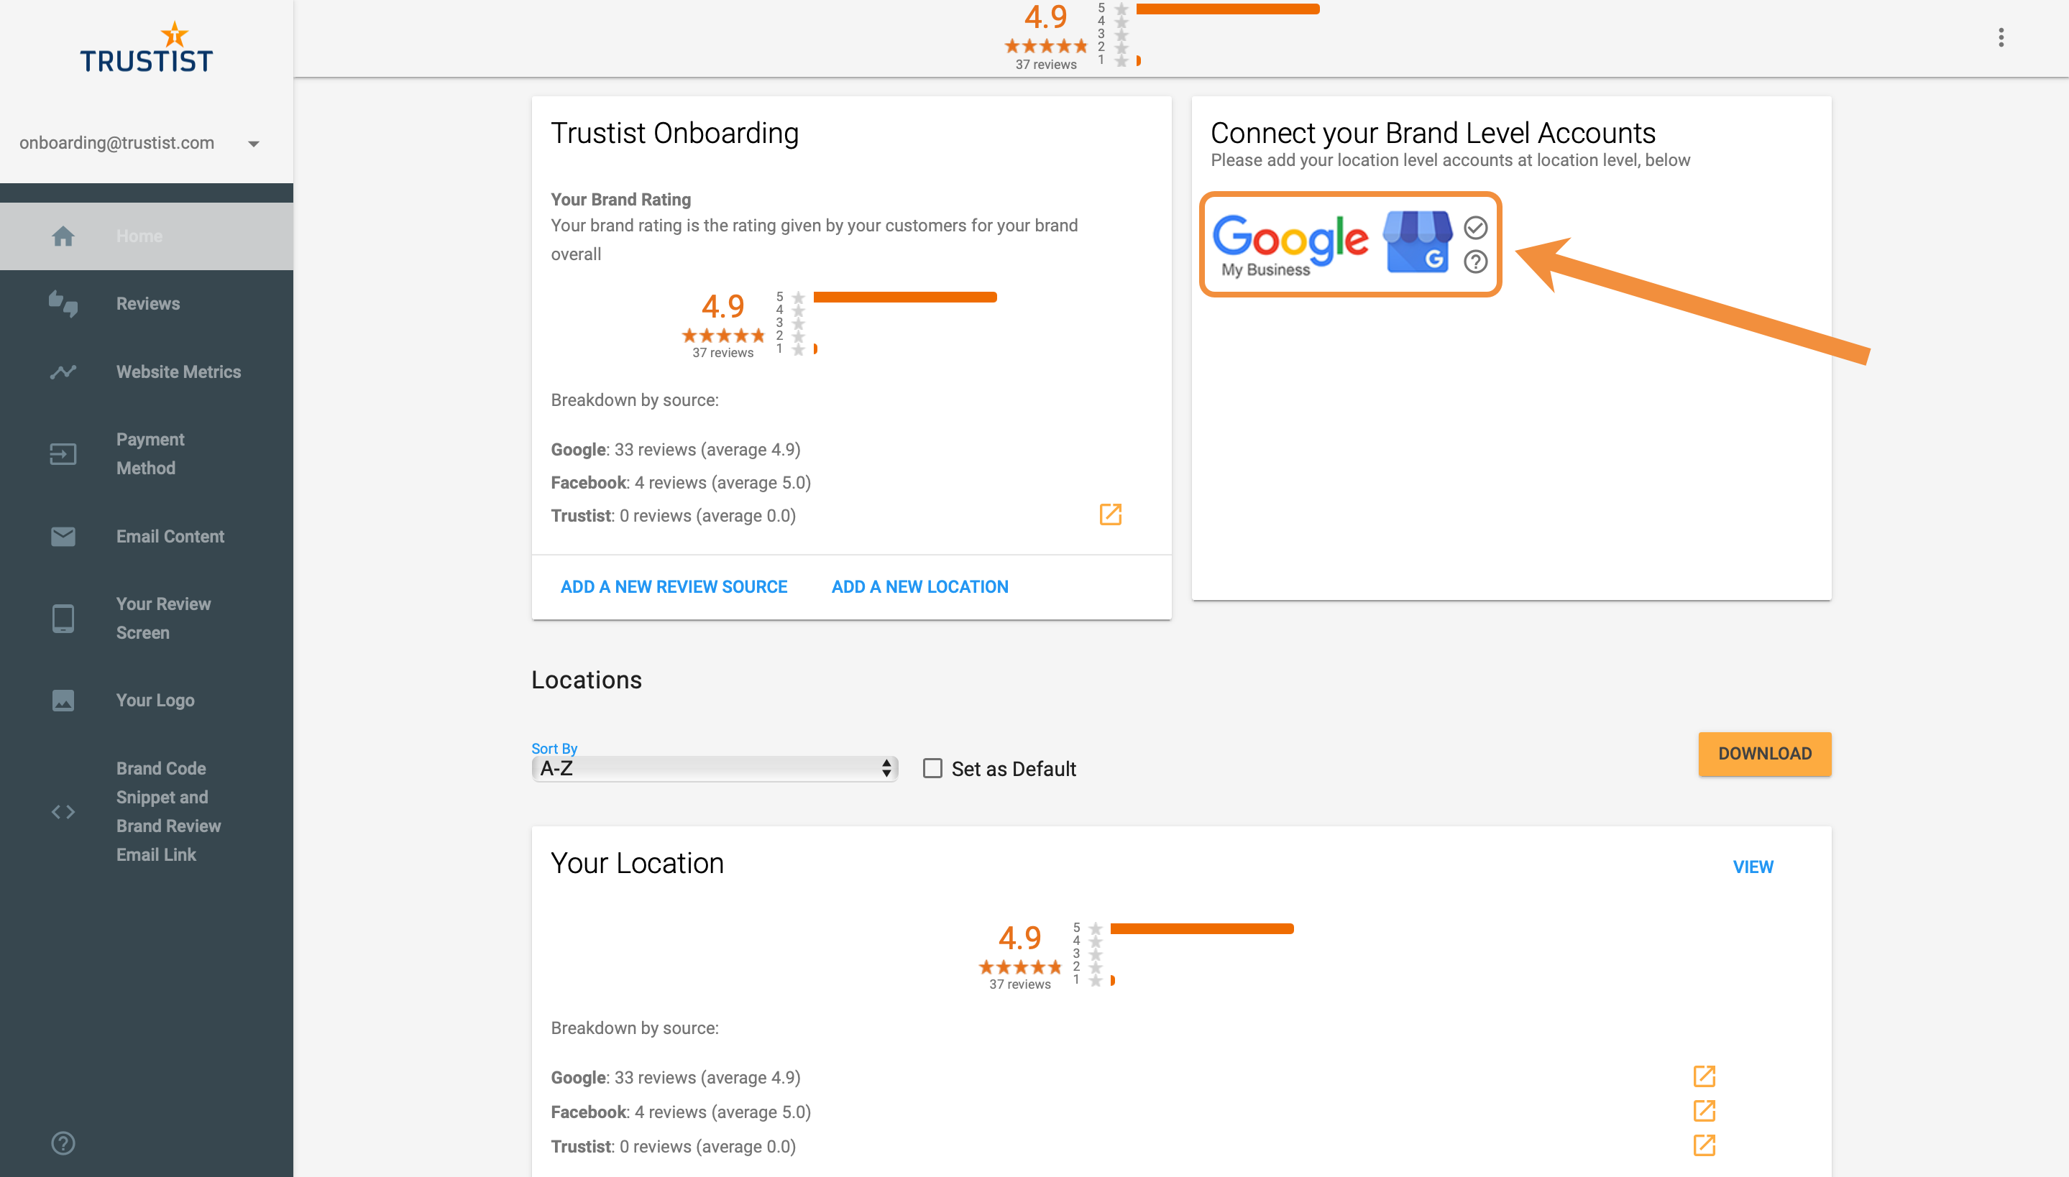Click the Reviews sidebar icon
This screenshot has width=2069, height=1177.
point(63,303)
